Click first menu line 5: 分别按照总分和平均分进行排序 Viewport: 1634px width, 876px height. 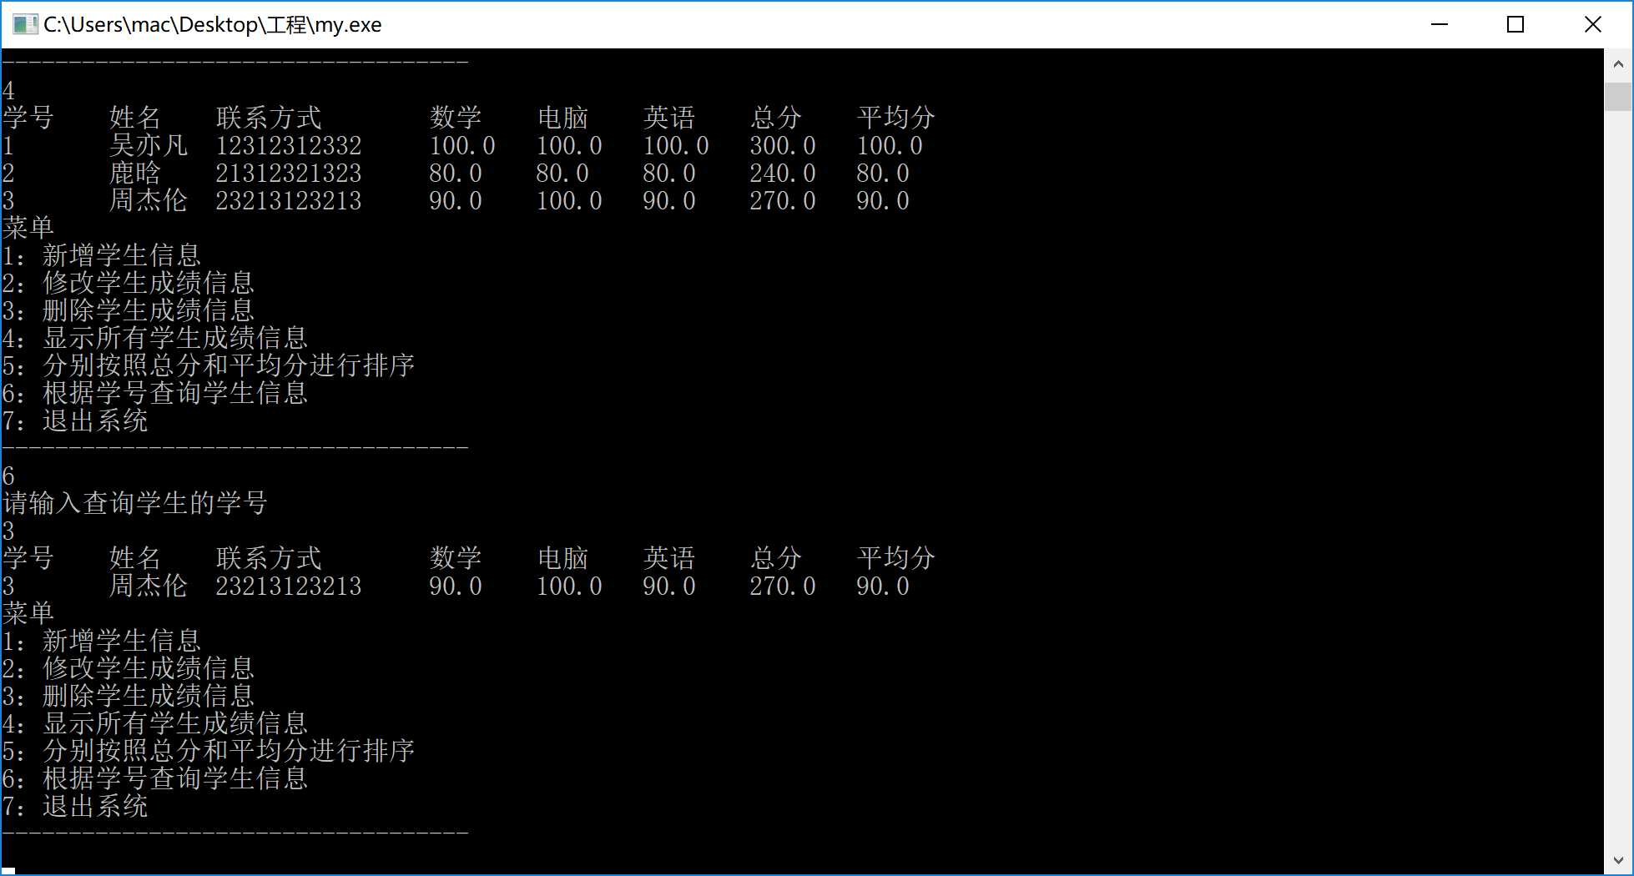(209, 365)
